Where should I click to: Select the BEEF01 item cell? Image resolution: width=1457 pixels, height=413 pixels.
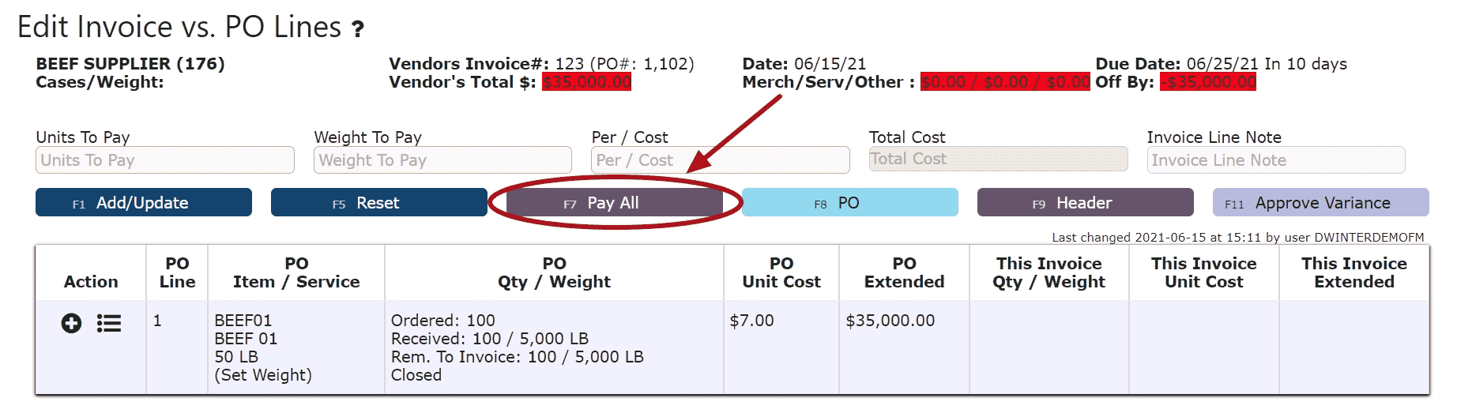(243, 321)
